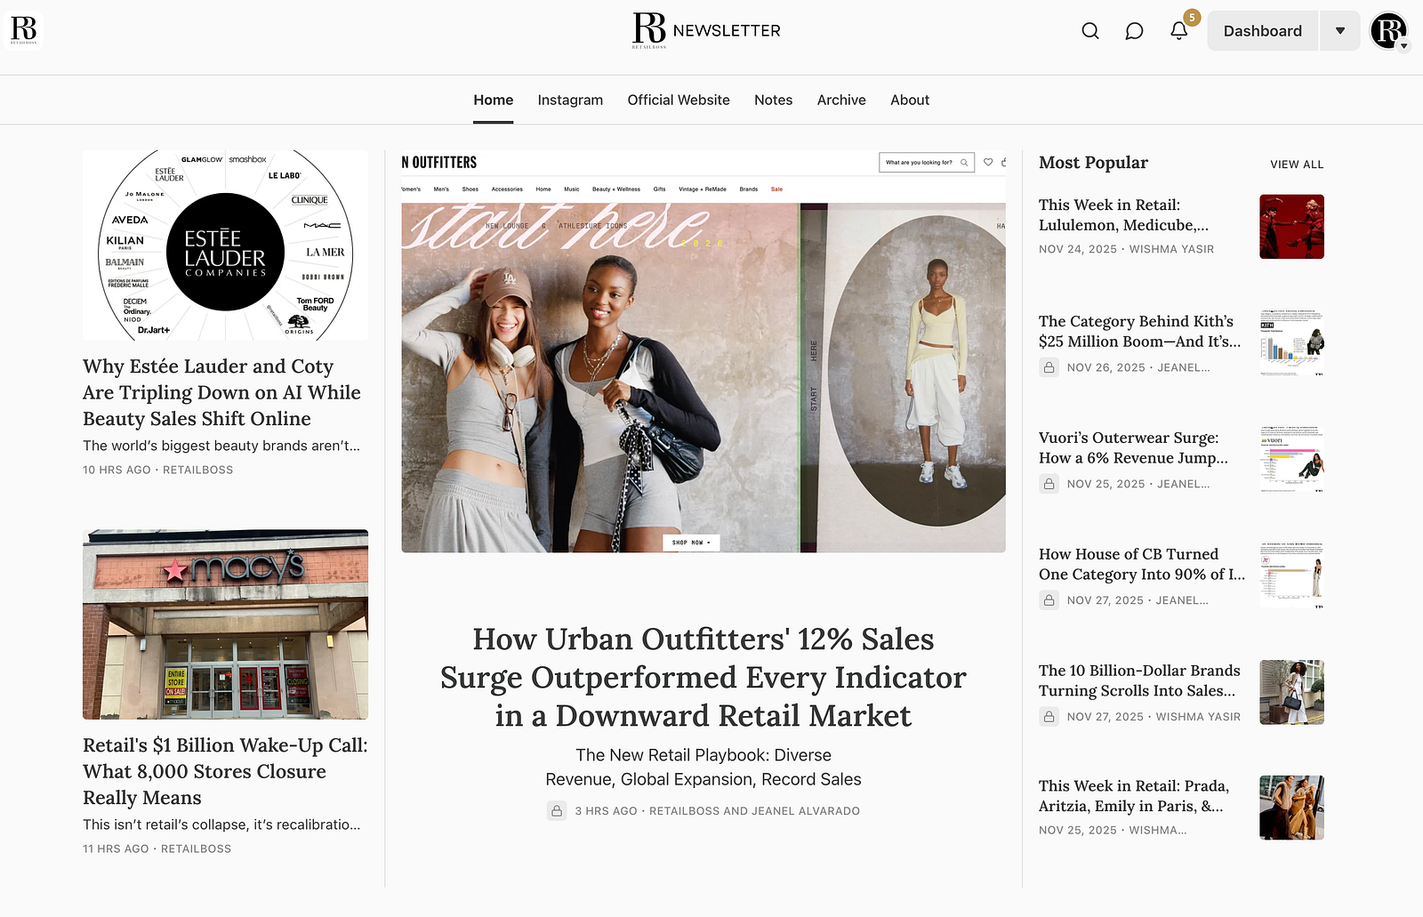Click the Most Popular heading
Viewport: 1423px width, 917px height.
click(1093, 163)
